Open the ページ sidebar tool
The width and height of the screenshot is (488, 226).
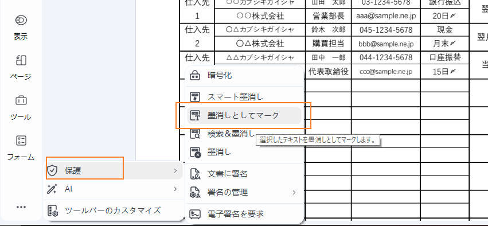[21, 60]
